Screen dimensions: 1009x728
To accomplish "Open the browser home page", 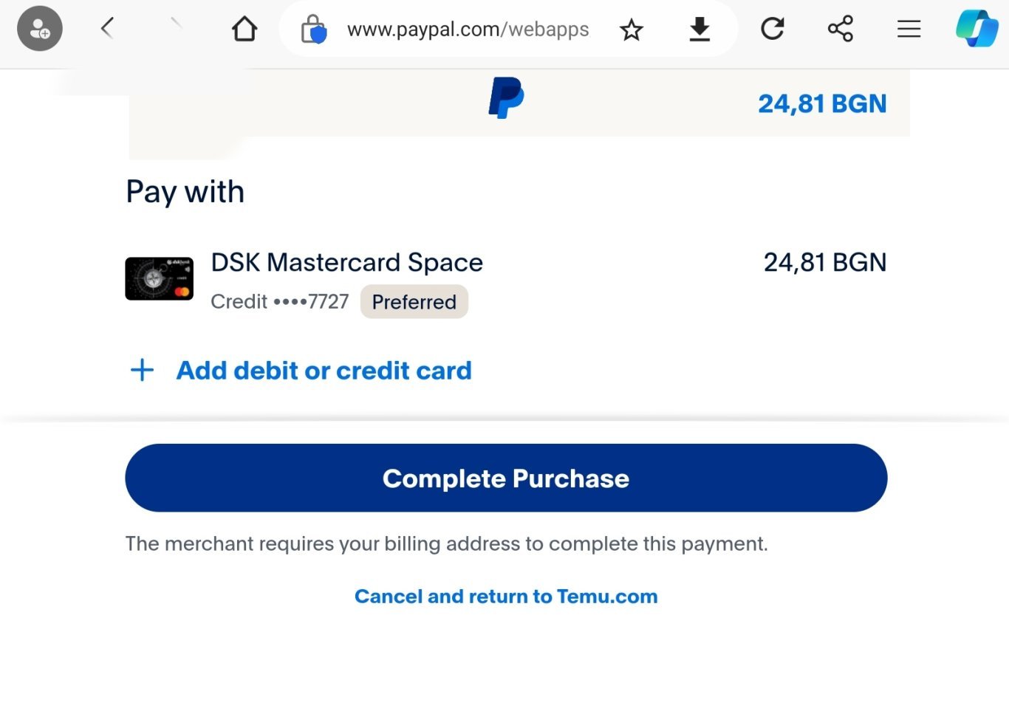I will point(244,29).
